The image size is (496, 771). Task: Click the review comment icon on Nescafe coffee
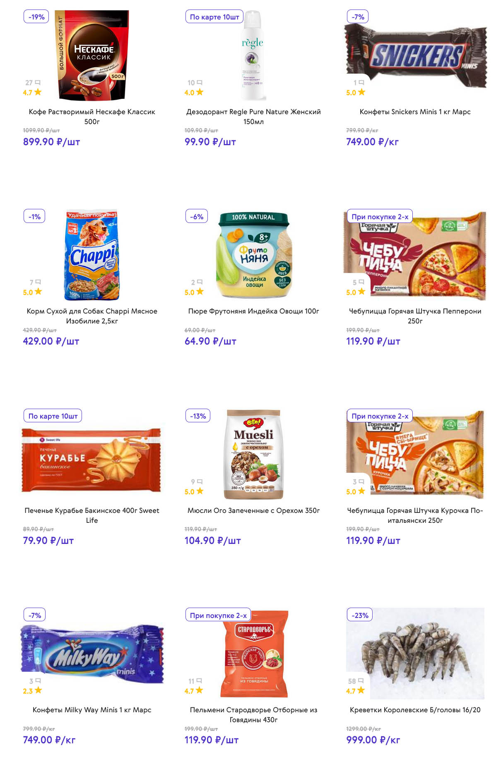pyautogui.click(x=38, y=83)
